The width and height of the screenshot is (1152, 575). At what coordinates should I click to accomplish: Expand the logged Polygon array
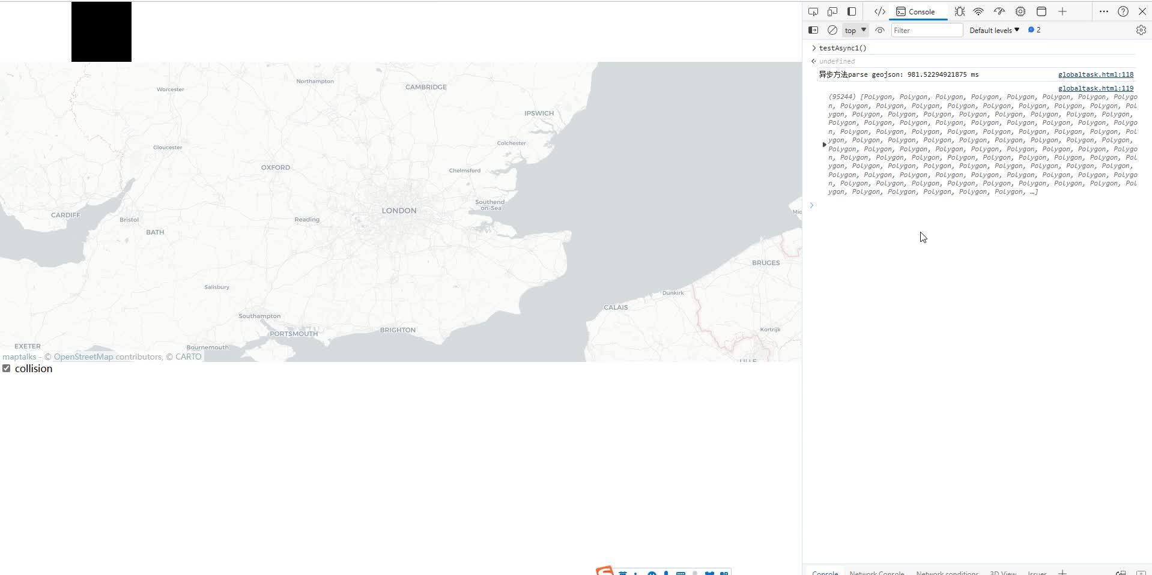tap(823, 144)
